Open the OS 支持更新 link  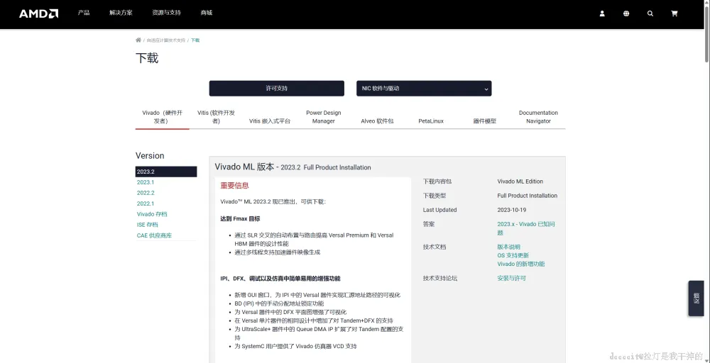[x=513, y=255]
